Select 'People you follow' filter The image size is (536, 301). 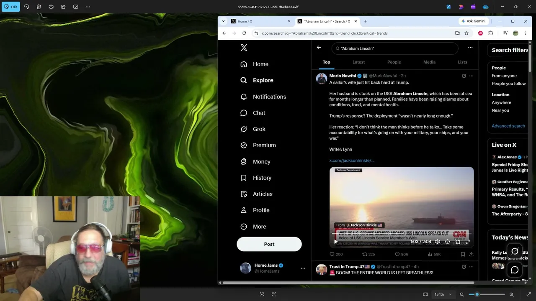point(509,84)
